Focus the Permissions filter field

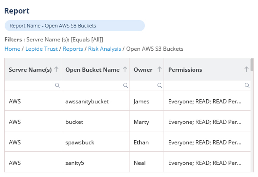207,85
